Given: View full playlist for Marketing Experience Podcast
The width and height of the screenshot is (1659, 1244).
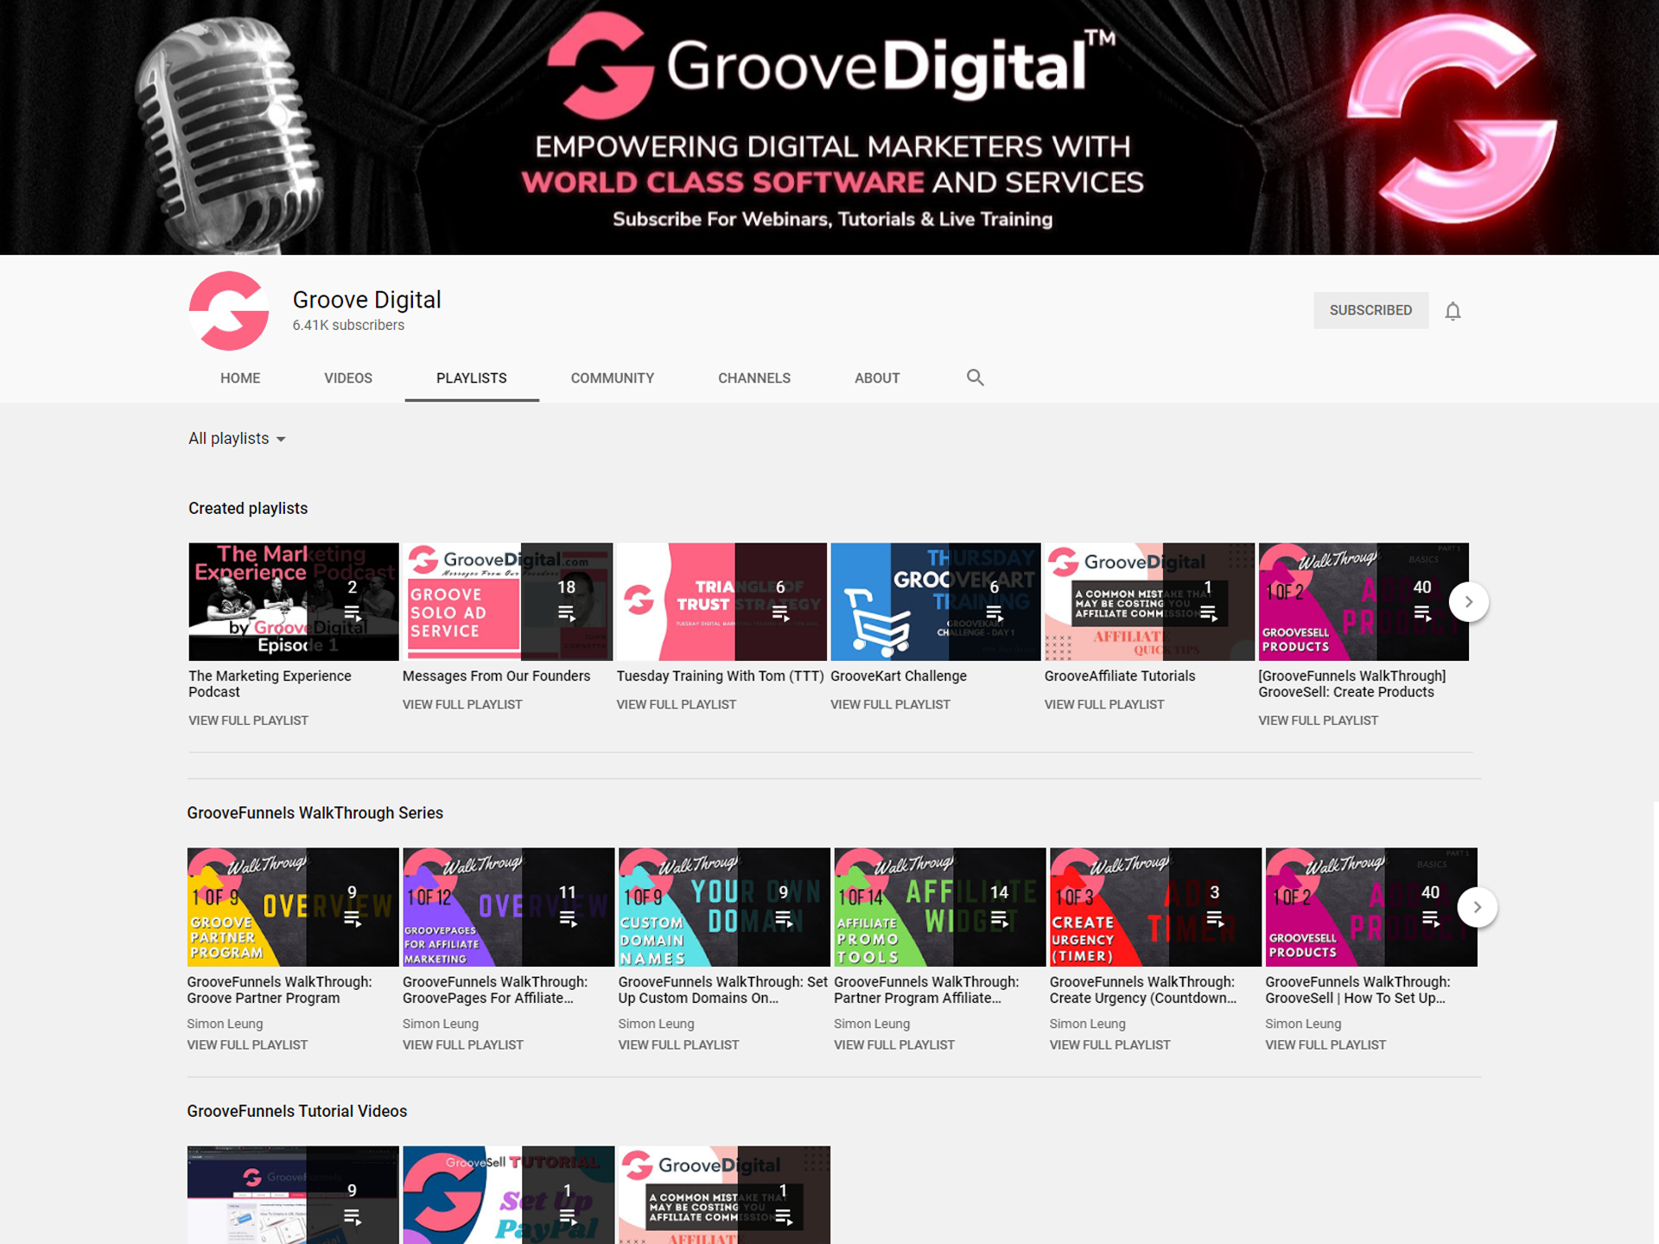Looking at the screenshot, I should coord(248,720).
